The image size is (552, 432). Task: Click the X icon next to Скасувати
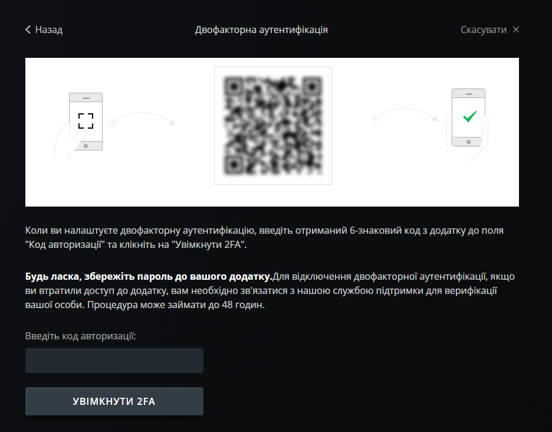(x=516, y=30)
